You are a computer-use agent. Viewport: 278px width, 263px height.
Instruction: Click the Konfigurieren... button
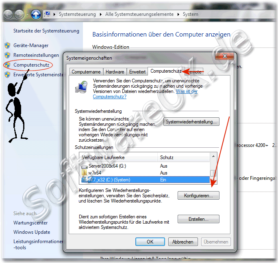198,196
